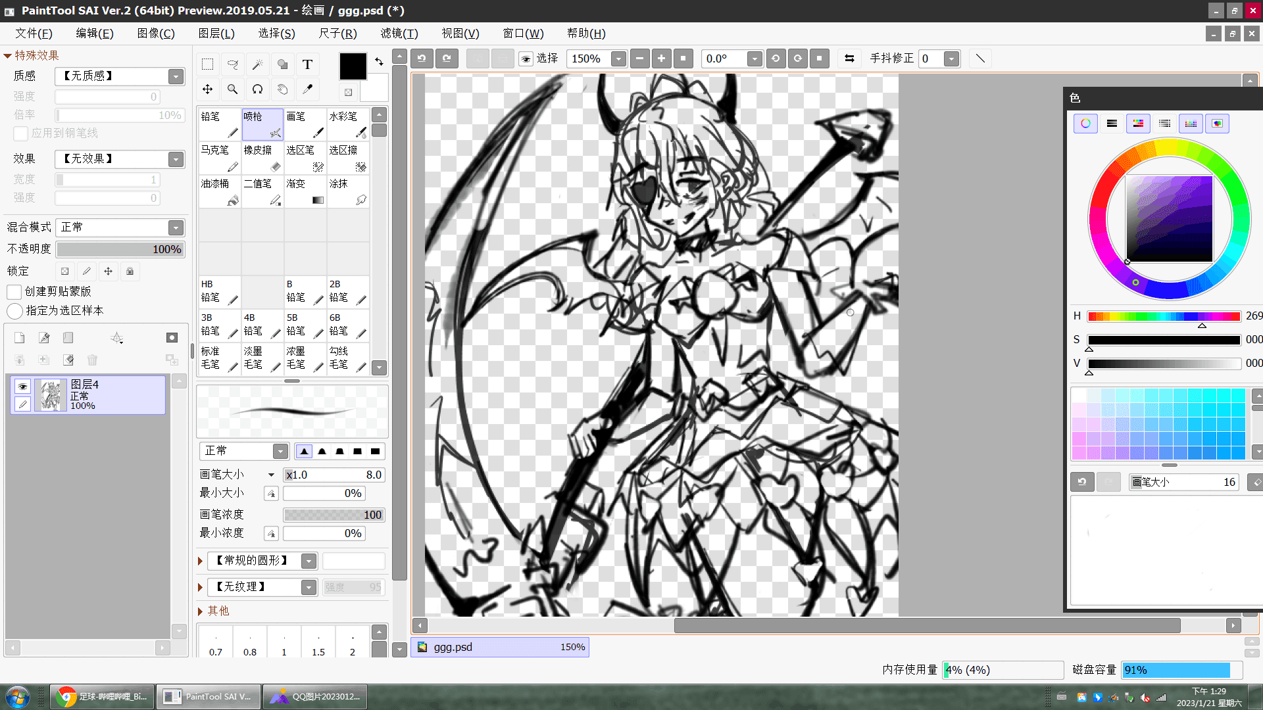This screenshot has width=1263, height=710.
Task: Pick the 0.7 brush size preset
Action: click(216, 641)
